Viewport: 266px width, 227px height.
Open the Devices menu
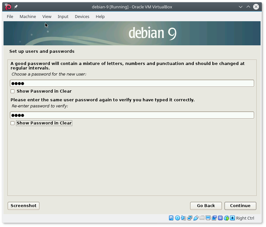[82, 16]
